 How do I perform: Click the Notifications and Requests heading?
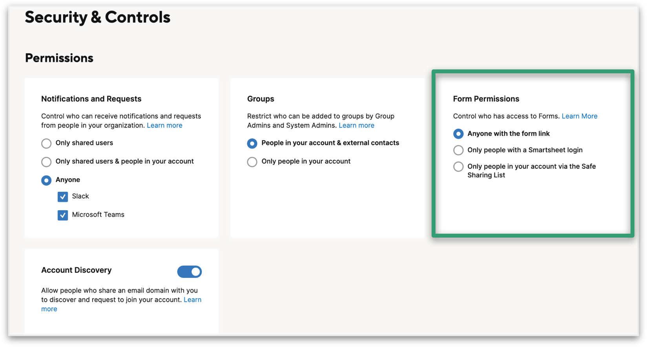(x=91, y=99)
